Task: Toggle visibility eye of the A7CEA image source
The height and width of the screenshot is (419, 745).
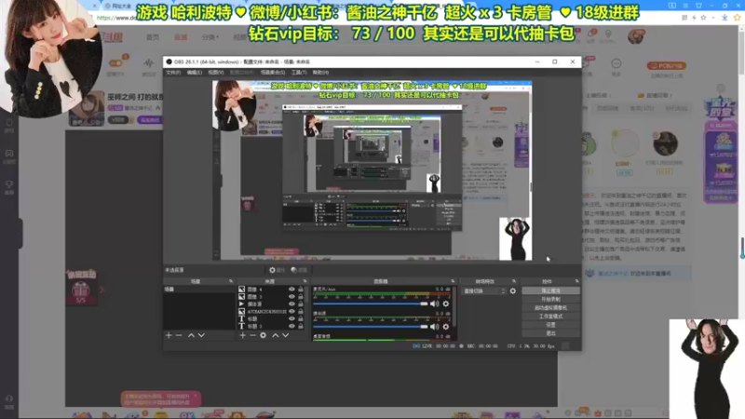Action: [291, 312]
